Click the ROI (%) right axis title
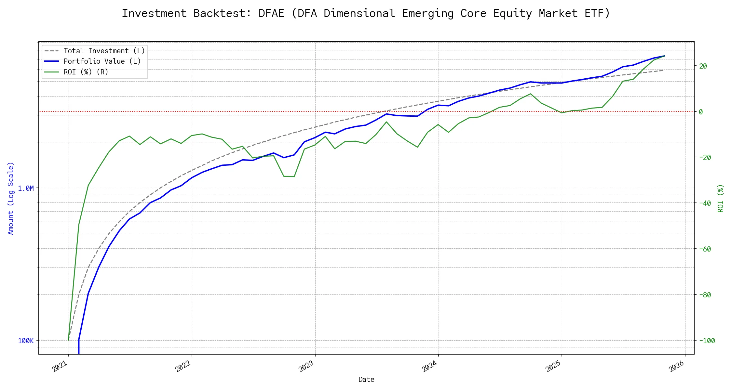The width and height of the screenshot is (732, 390). coord(721,198)
